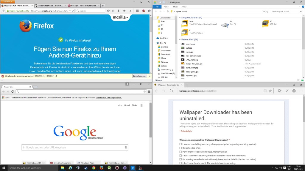Check 'I don't like some features' option

tap(180, 156)
